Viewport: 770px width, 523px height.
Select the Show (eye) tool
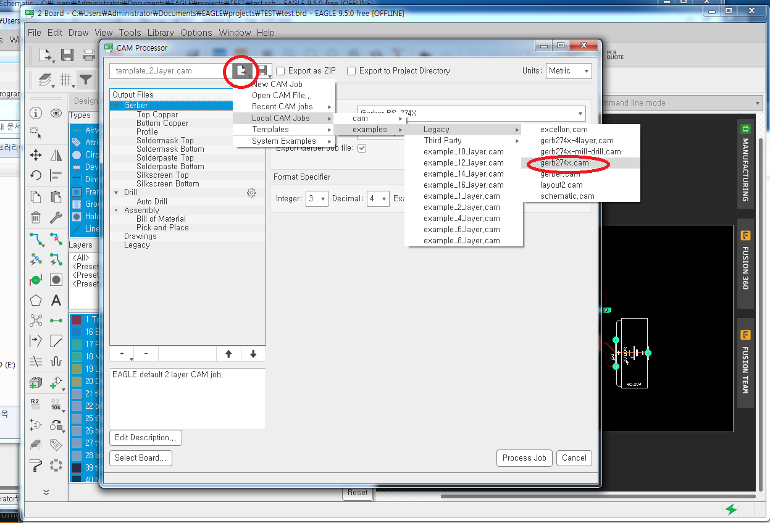[56, 113]
